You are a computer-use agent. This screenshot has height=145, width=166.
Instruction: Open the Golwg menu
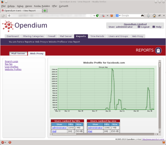pos(20,6)
